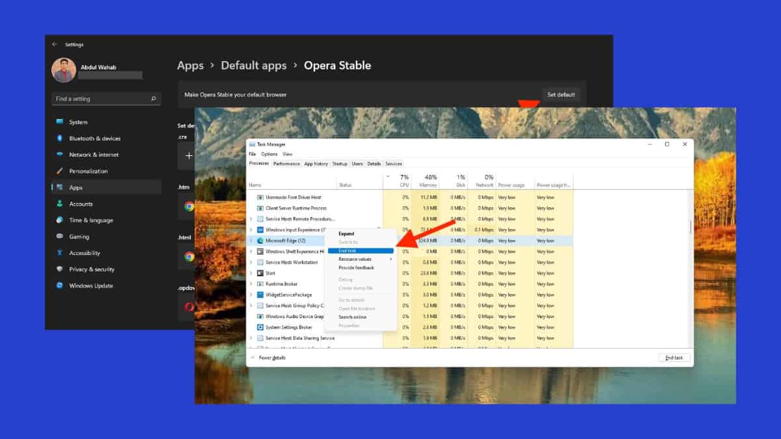
Task: Click the Chrome icon under .htm
Action: (x=189, y=206)
